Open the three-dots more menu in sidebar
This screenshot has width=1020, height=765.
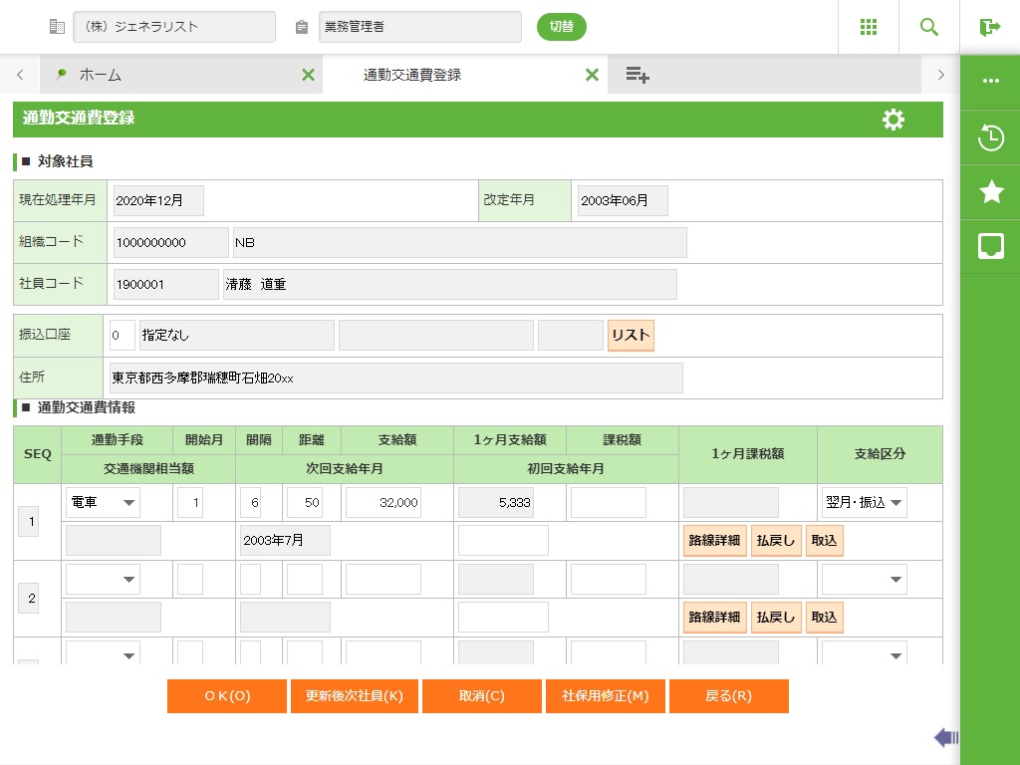[990, 82]
